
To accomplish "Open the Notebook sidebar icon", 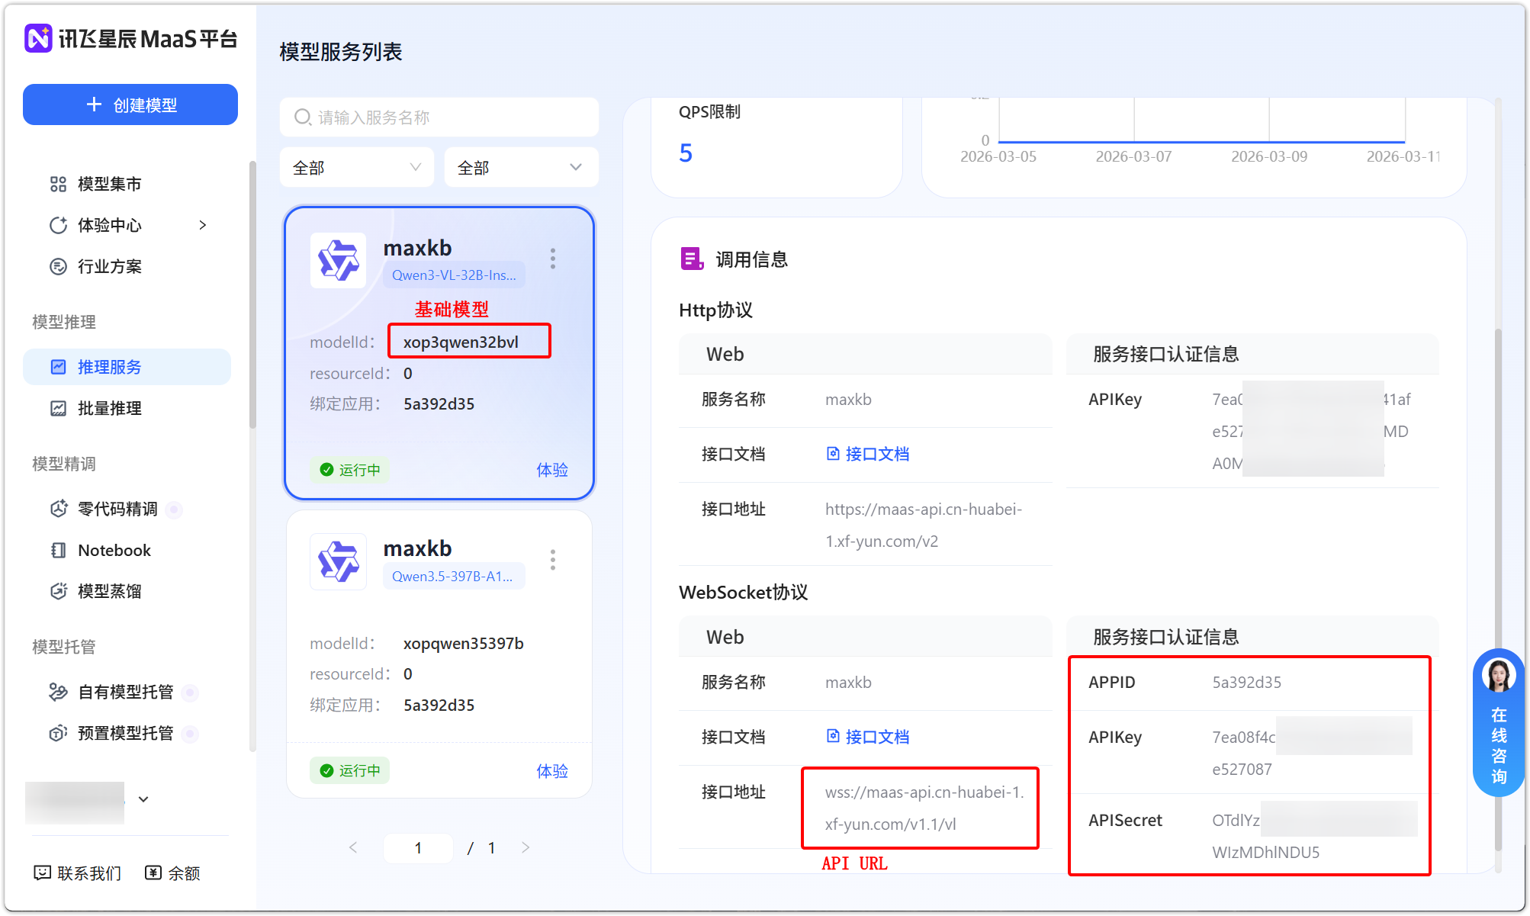I will (59, 550).
